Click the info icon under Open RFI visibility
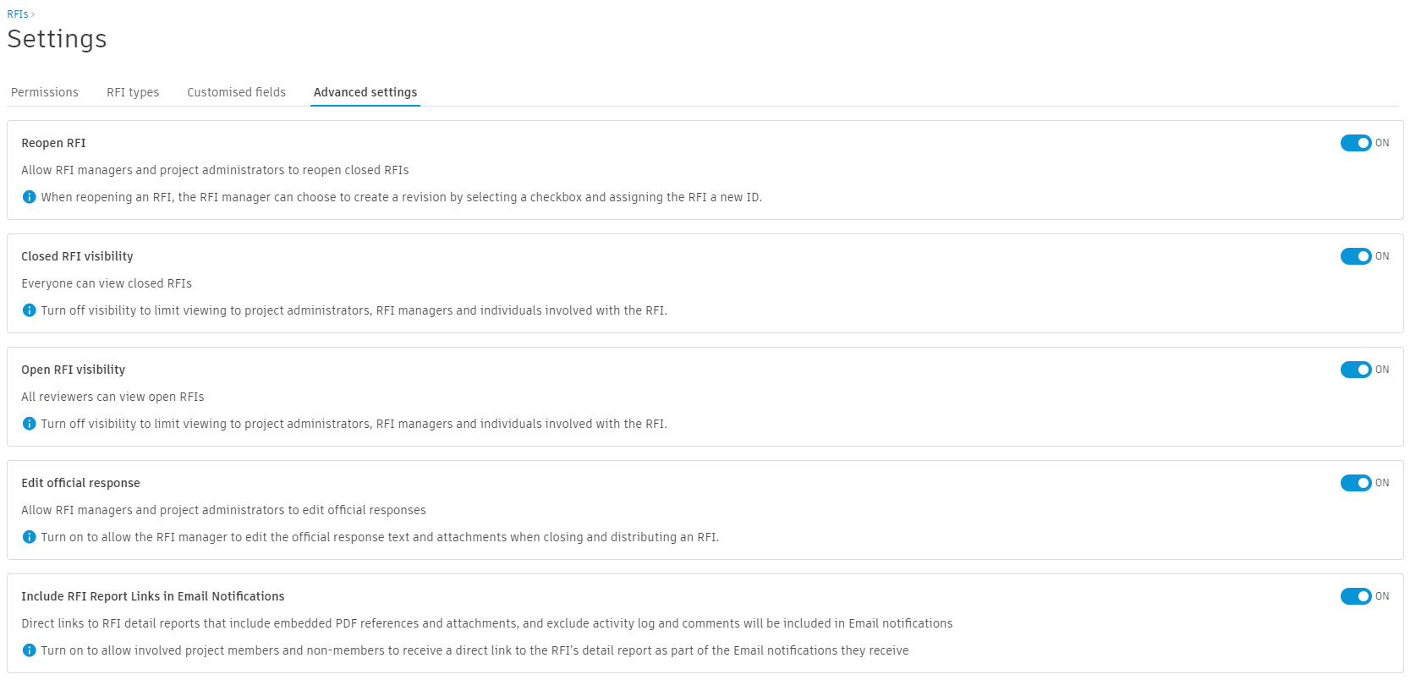The image size is (1410, 680). tap(29, 424)
